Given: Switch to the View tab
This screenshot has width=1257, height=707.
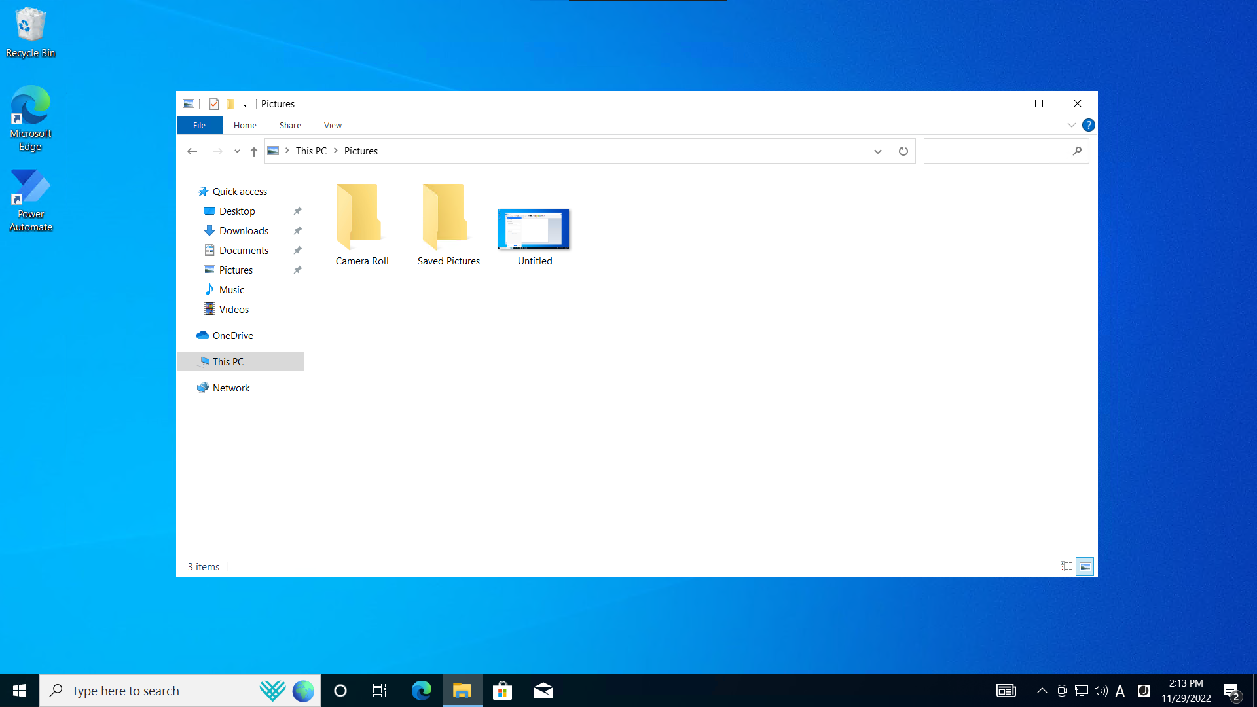Looking at the screenshot, I should [x=332, y=125].
